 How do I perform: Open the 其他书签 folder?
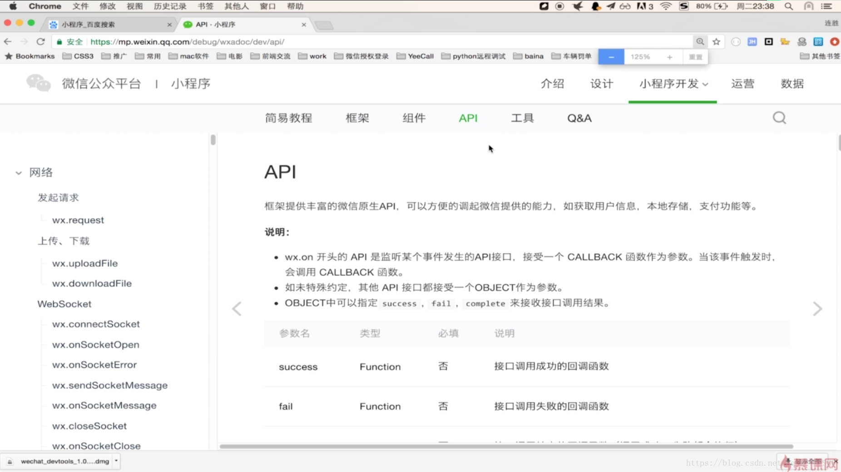pyautogui.click(x=820, y=56)
